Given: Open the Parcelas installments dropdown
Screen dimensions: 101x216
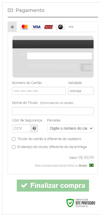Looking at the screenshot, I should [x=70, y=128].
